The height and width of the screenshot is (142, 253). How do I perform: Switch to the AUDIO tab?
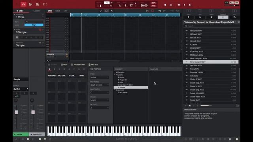pyautogui.click(x=36, y=11)
